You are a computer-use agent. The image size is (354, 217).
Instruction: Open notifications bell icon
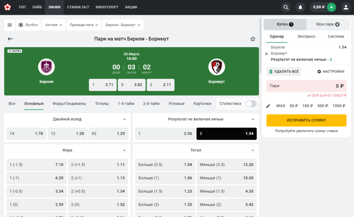click(x=300, y=7)
